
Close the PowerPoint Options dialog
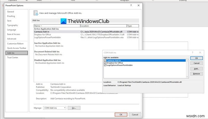coord(138,5)
